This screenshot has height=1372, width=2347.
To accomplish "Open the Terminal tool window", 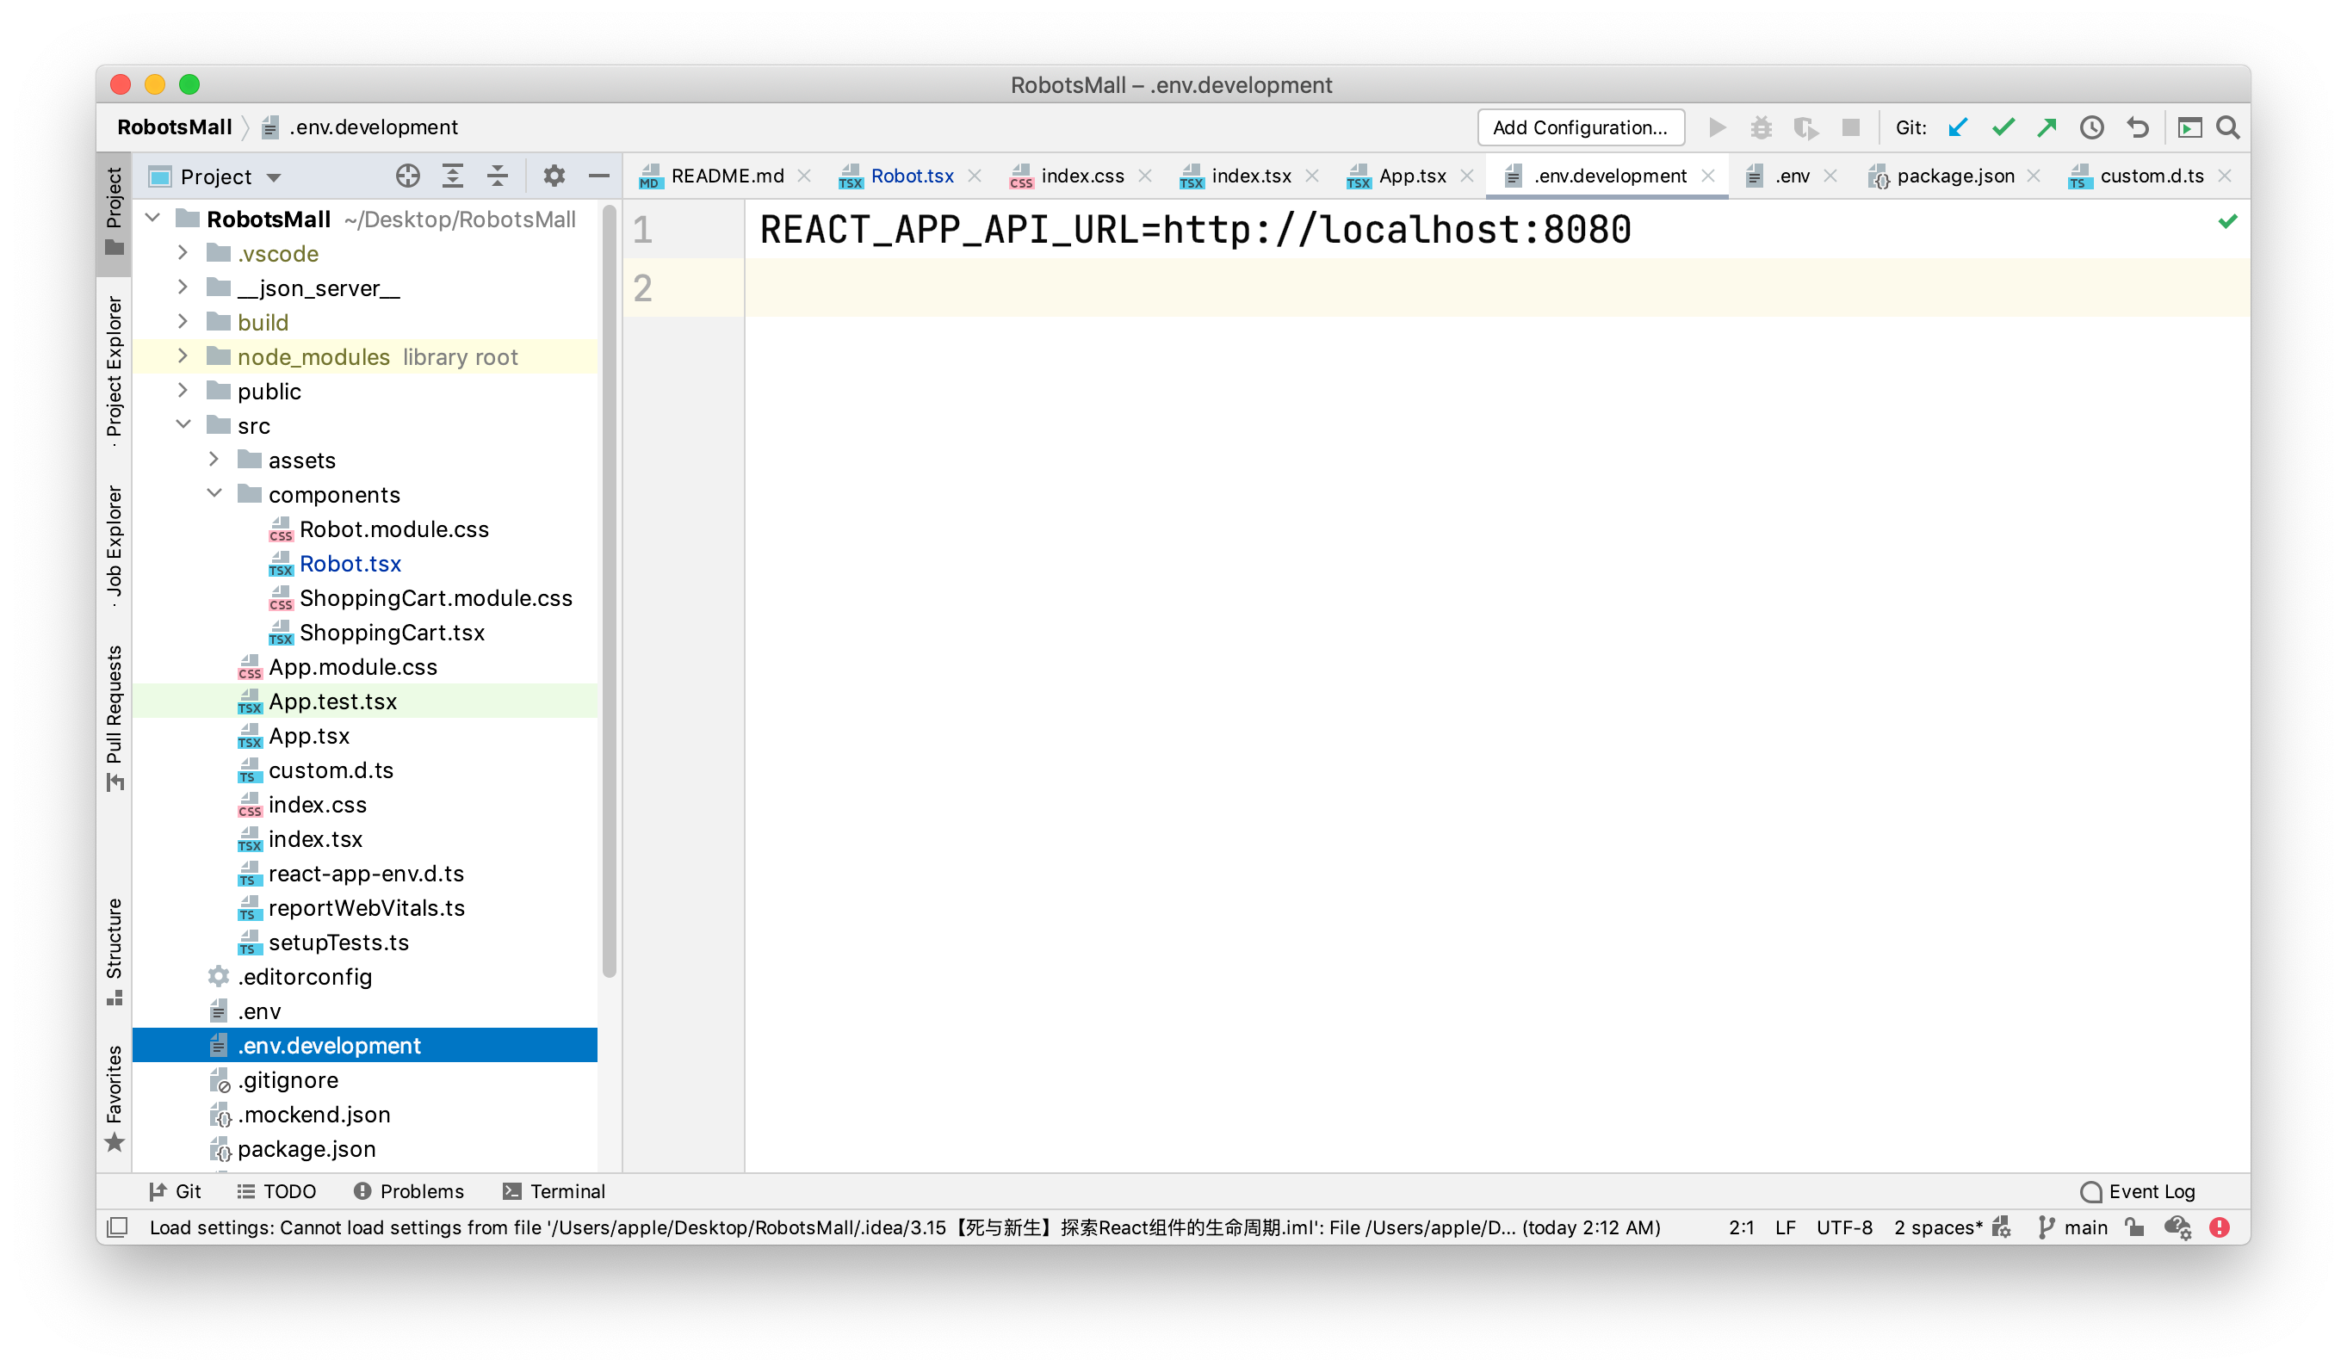I will 554,1191.
